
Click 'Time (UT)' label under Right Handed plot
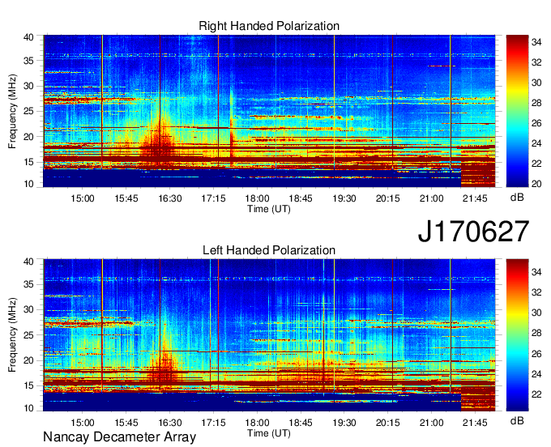pos(269,209)
